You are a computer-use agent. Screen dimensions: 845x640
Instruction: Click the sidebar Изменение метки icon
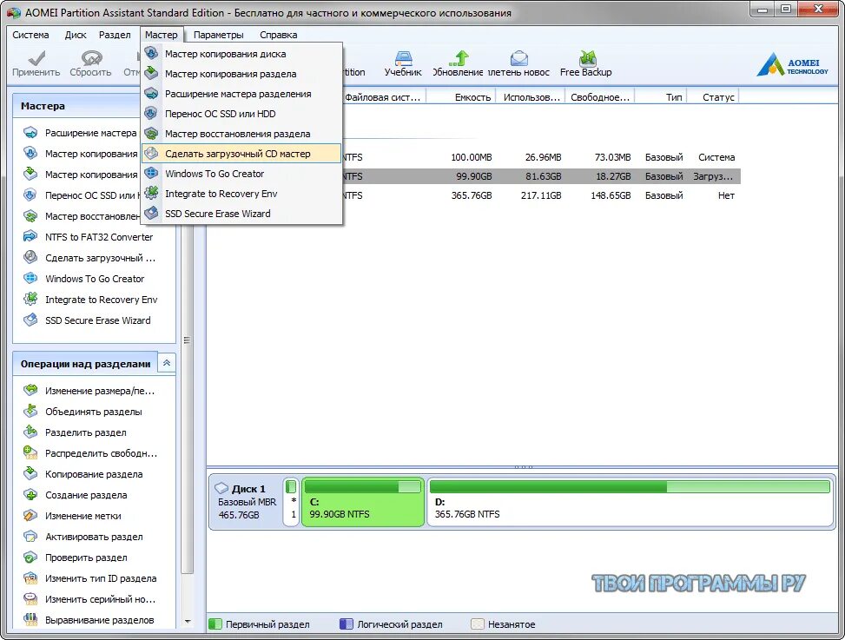pyautogui.click(x=30, y=516)
